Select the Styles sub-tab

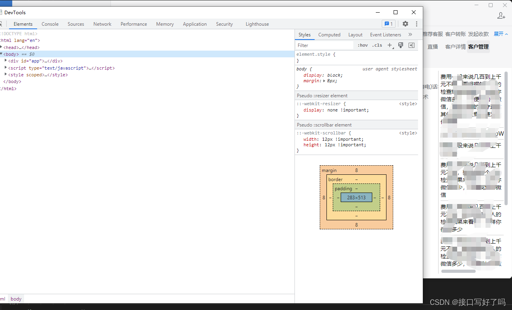[x=304, y=35]
